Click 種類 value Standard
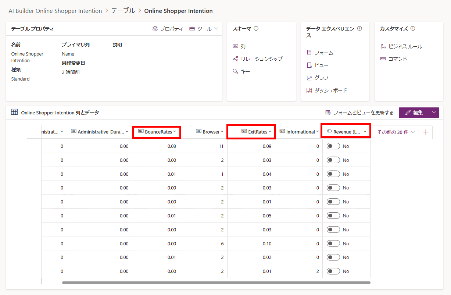451x295 pixels. [20, 79]
